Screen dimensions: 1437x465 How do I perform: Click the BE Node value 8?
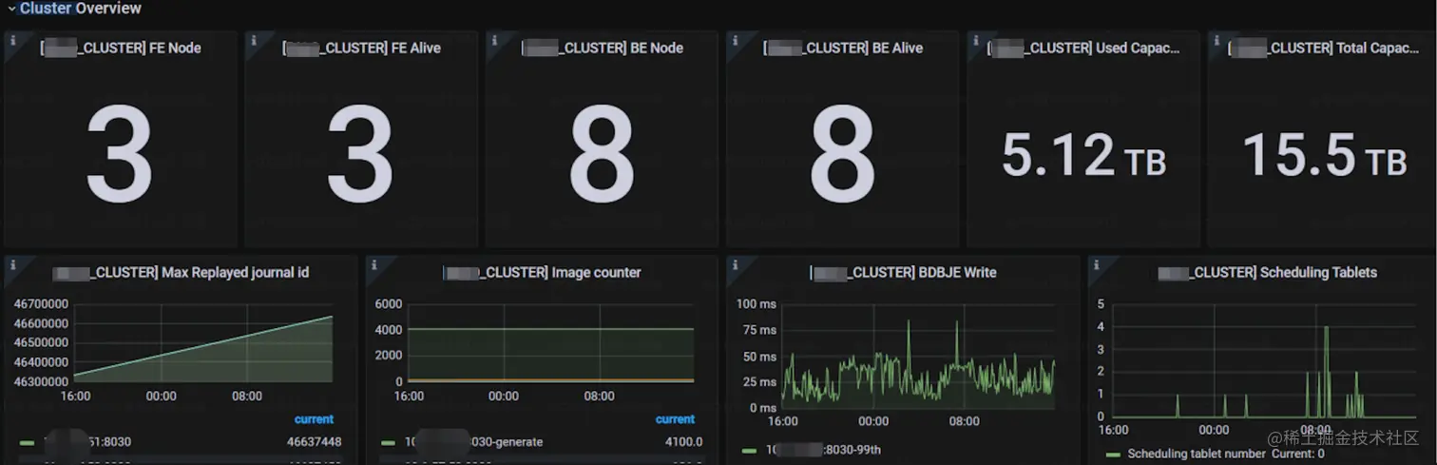click(x=602, y=153)
